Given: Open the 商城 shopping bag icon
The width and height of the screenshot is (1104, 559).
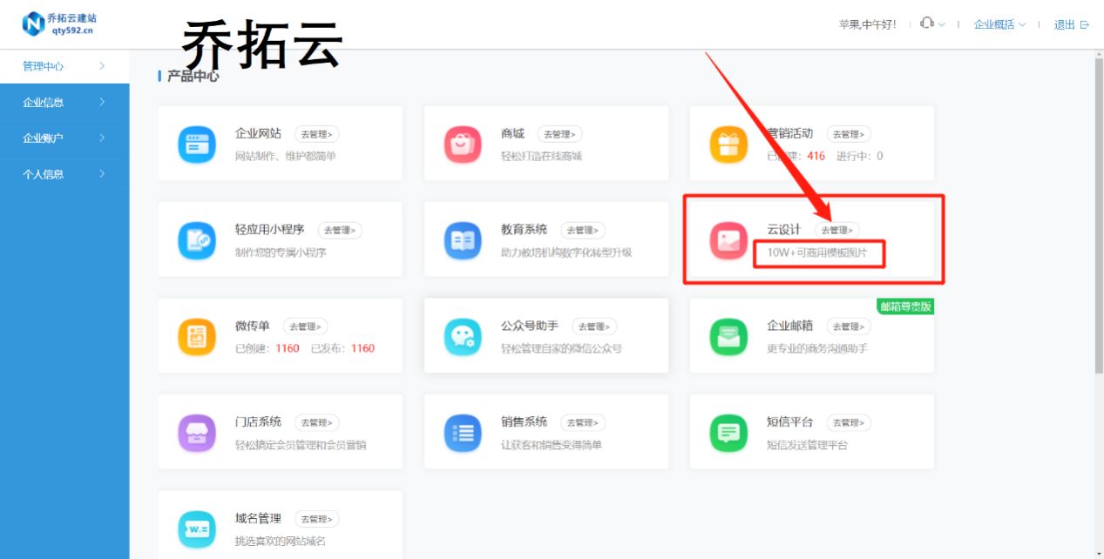Looking at the screenshot, I should tap(463, 145).
